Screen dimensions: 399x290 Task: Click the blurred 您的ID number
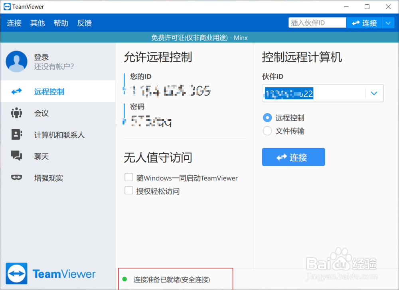[170, 91]
